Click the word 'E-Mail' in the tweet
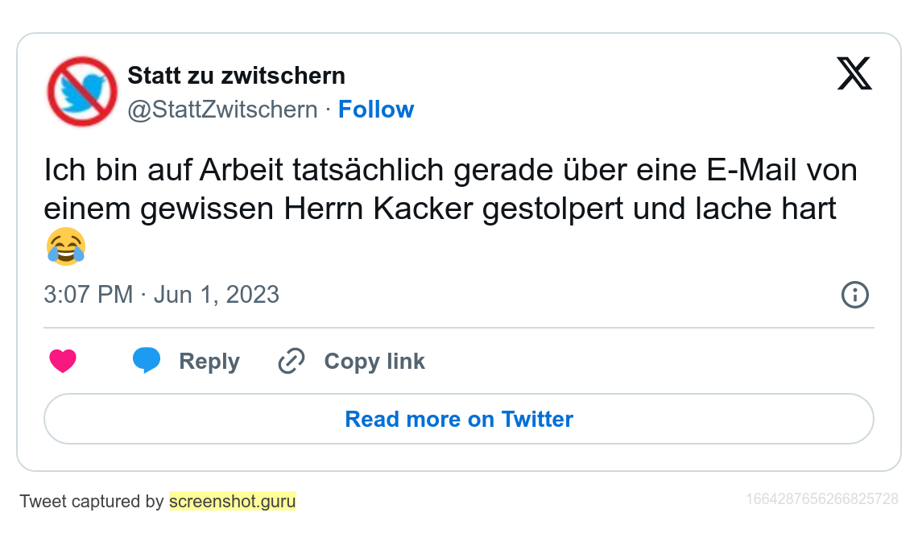Image resolution: width=918 pixels, height=546 pixels. (x=753, y=171)
